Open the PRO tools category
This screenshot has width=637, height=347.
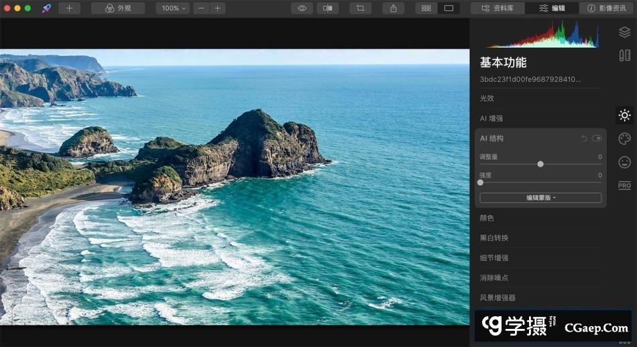[624, 186]
